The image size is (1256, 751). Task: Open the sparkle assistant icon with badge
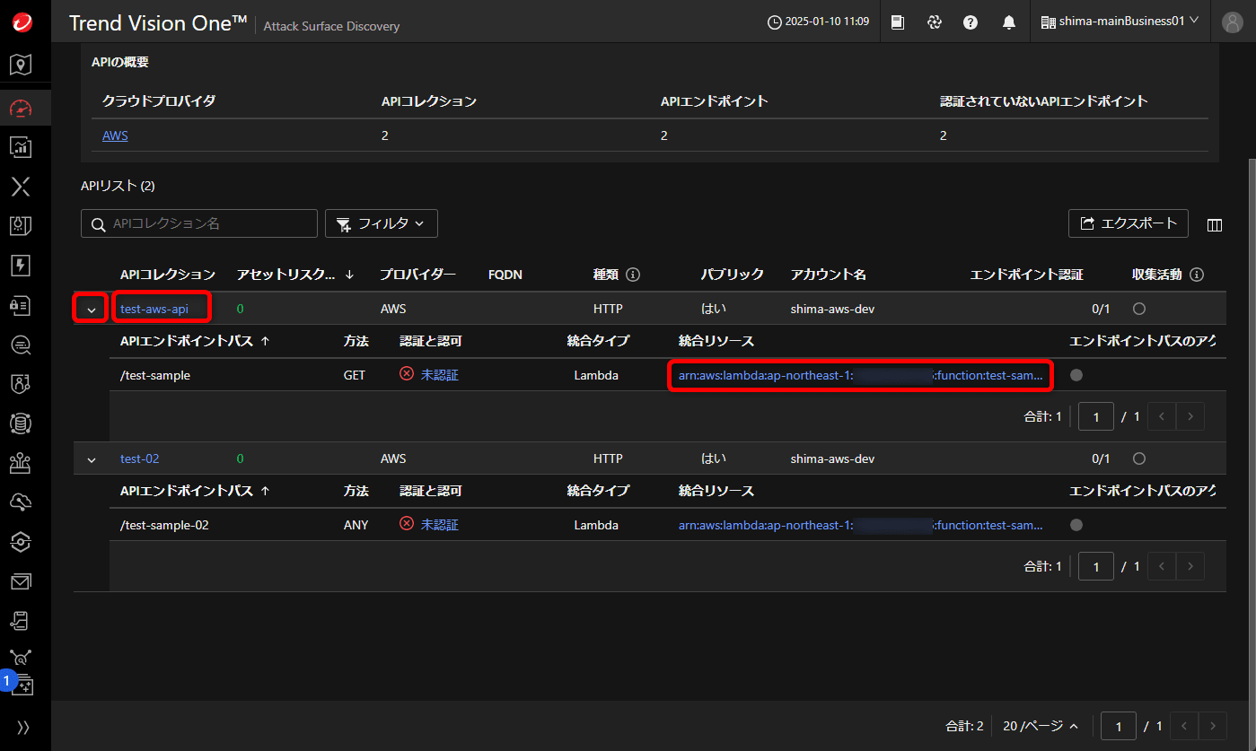tap(22, 686)
